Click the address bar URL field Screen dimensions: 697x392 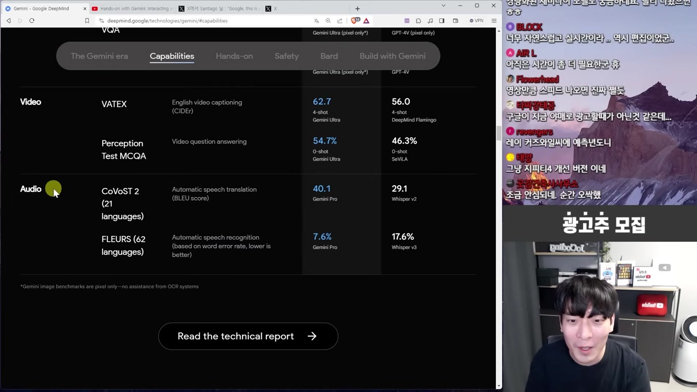207,21
